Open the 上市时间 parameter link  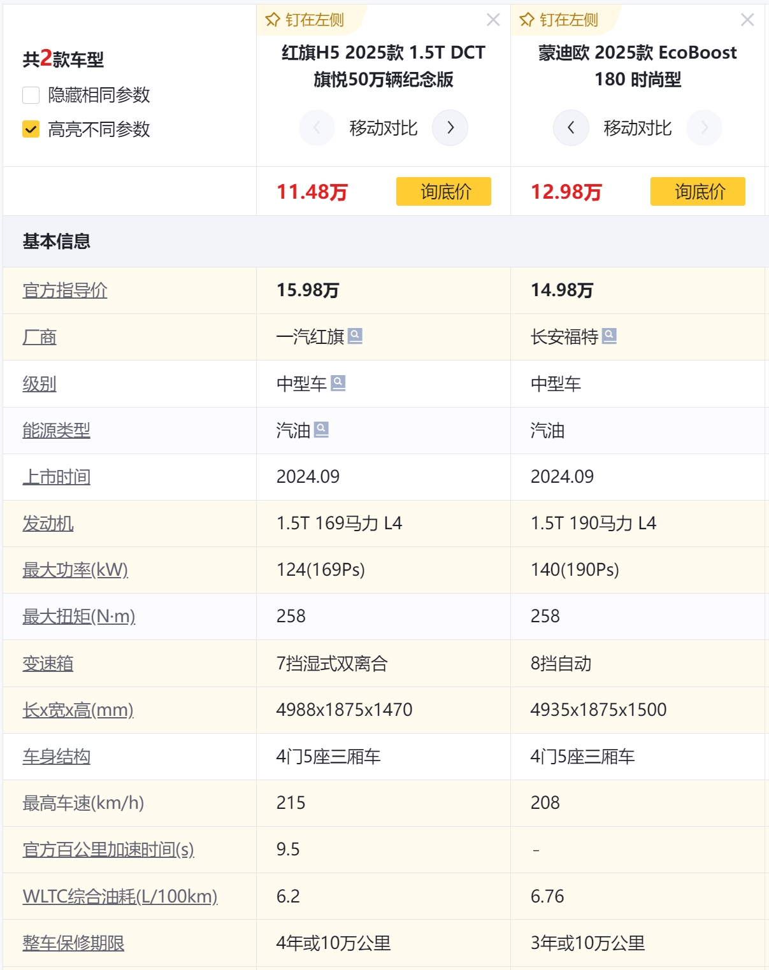[57, 477]
